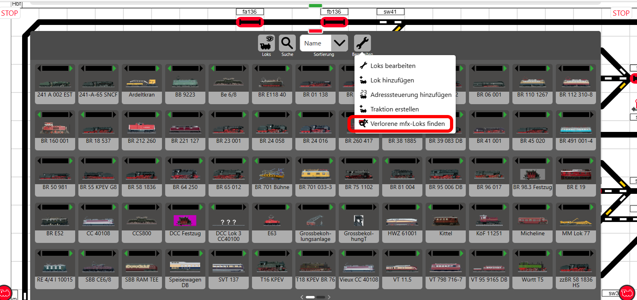Select the Ardeltkran crane card
This screenshot has width=637, height=300.
tap(142, 84)
